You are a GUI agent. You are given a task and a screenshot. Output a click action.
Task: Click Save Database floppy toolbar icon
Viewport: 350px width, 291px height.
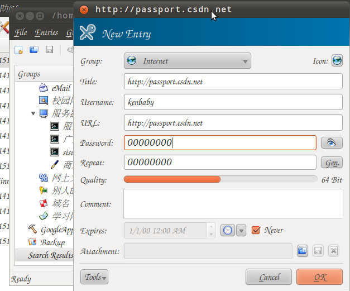tap(49, 50)
